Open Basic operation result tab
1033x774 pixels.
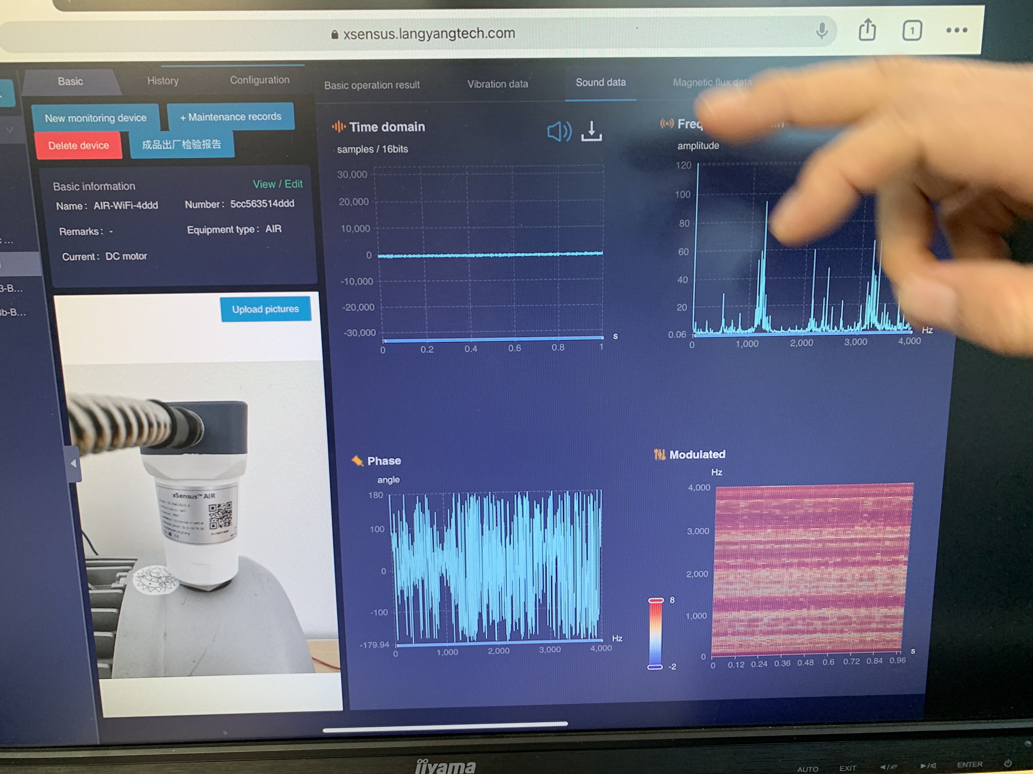coord(372,85)
